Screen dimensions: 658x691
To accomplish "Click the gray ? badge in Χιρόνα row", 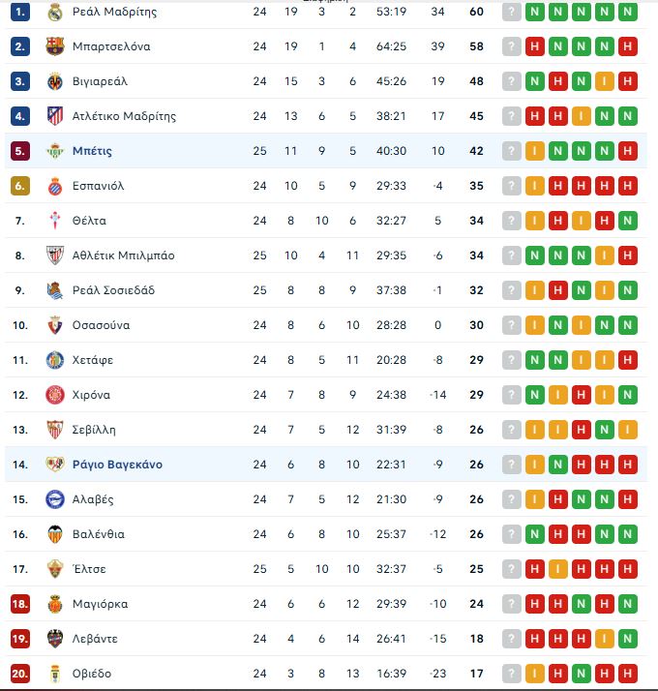I will coord(513,395).
